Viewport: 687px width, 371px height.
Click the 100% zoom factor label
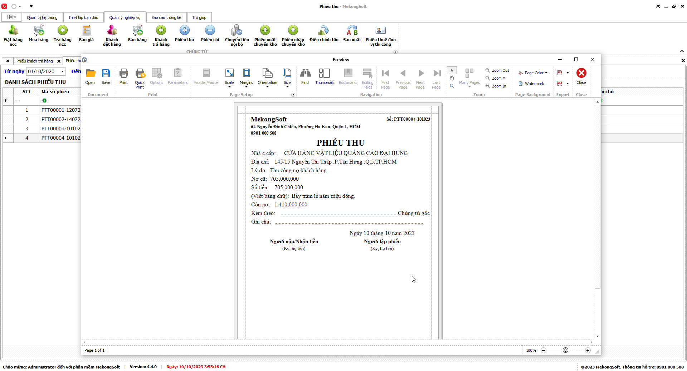(x=531, y=350)
